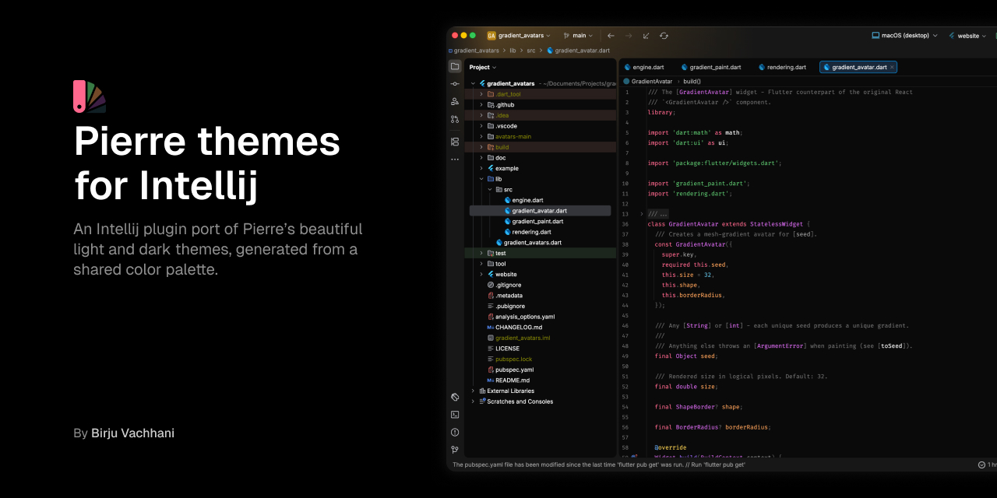Open the sidebar tool window above Terminal
997x498 pixels.
pos(455,397)
